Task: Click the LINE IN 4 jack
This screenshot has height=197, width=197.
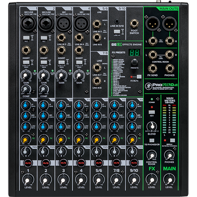Action: coord(79,38)
